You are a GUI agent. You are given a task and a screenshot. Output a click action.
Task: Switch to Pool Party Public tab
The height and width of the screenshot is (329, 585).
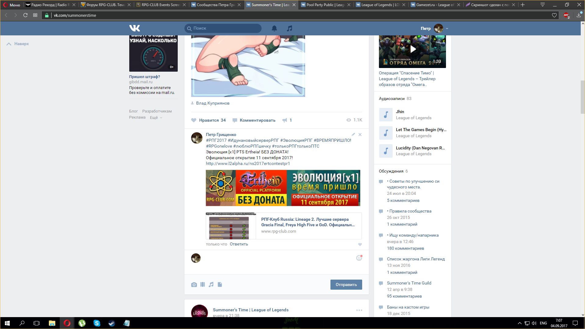point(326,5)
